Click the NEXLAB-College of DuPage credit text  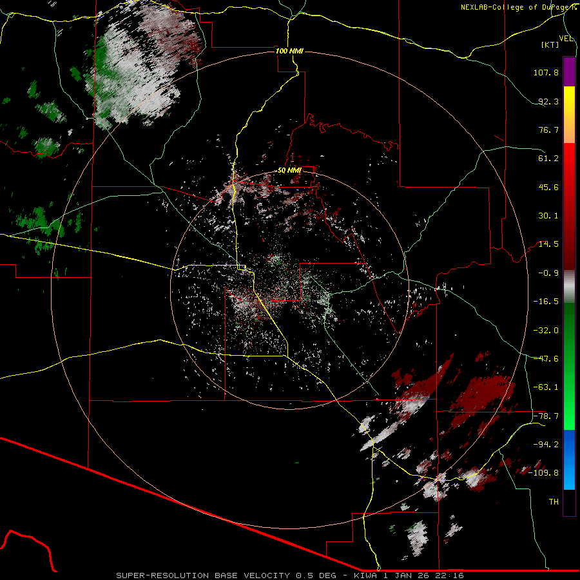(518, 7)
